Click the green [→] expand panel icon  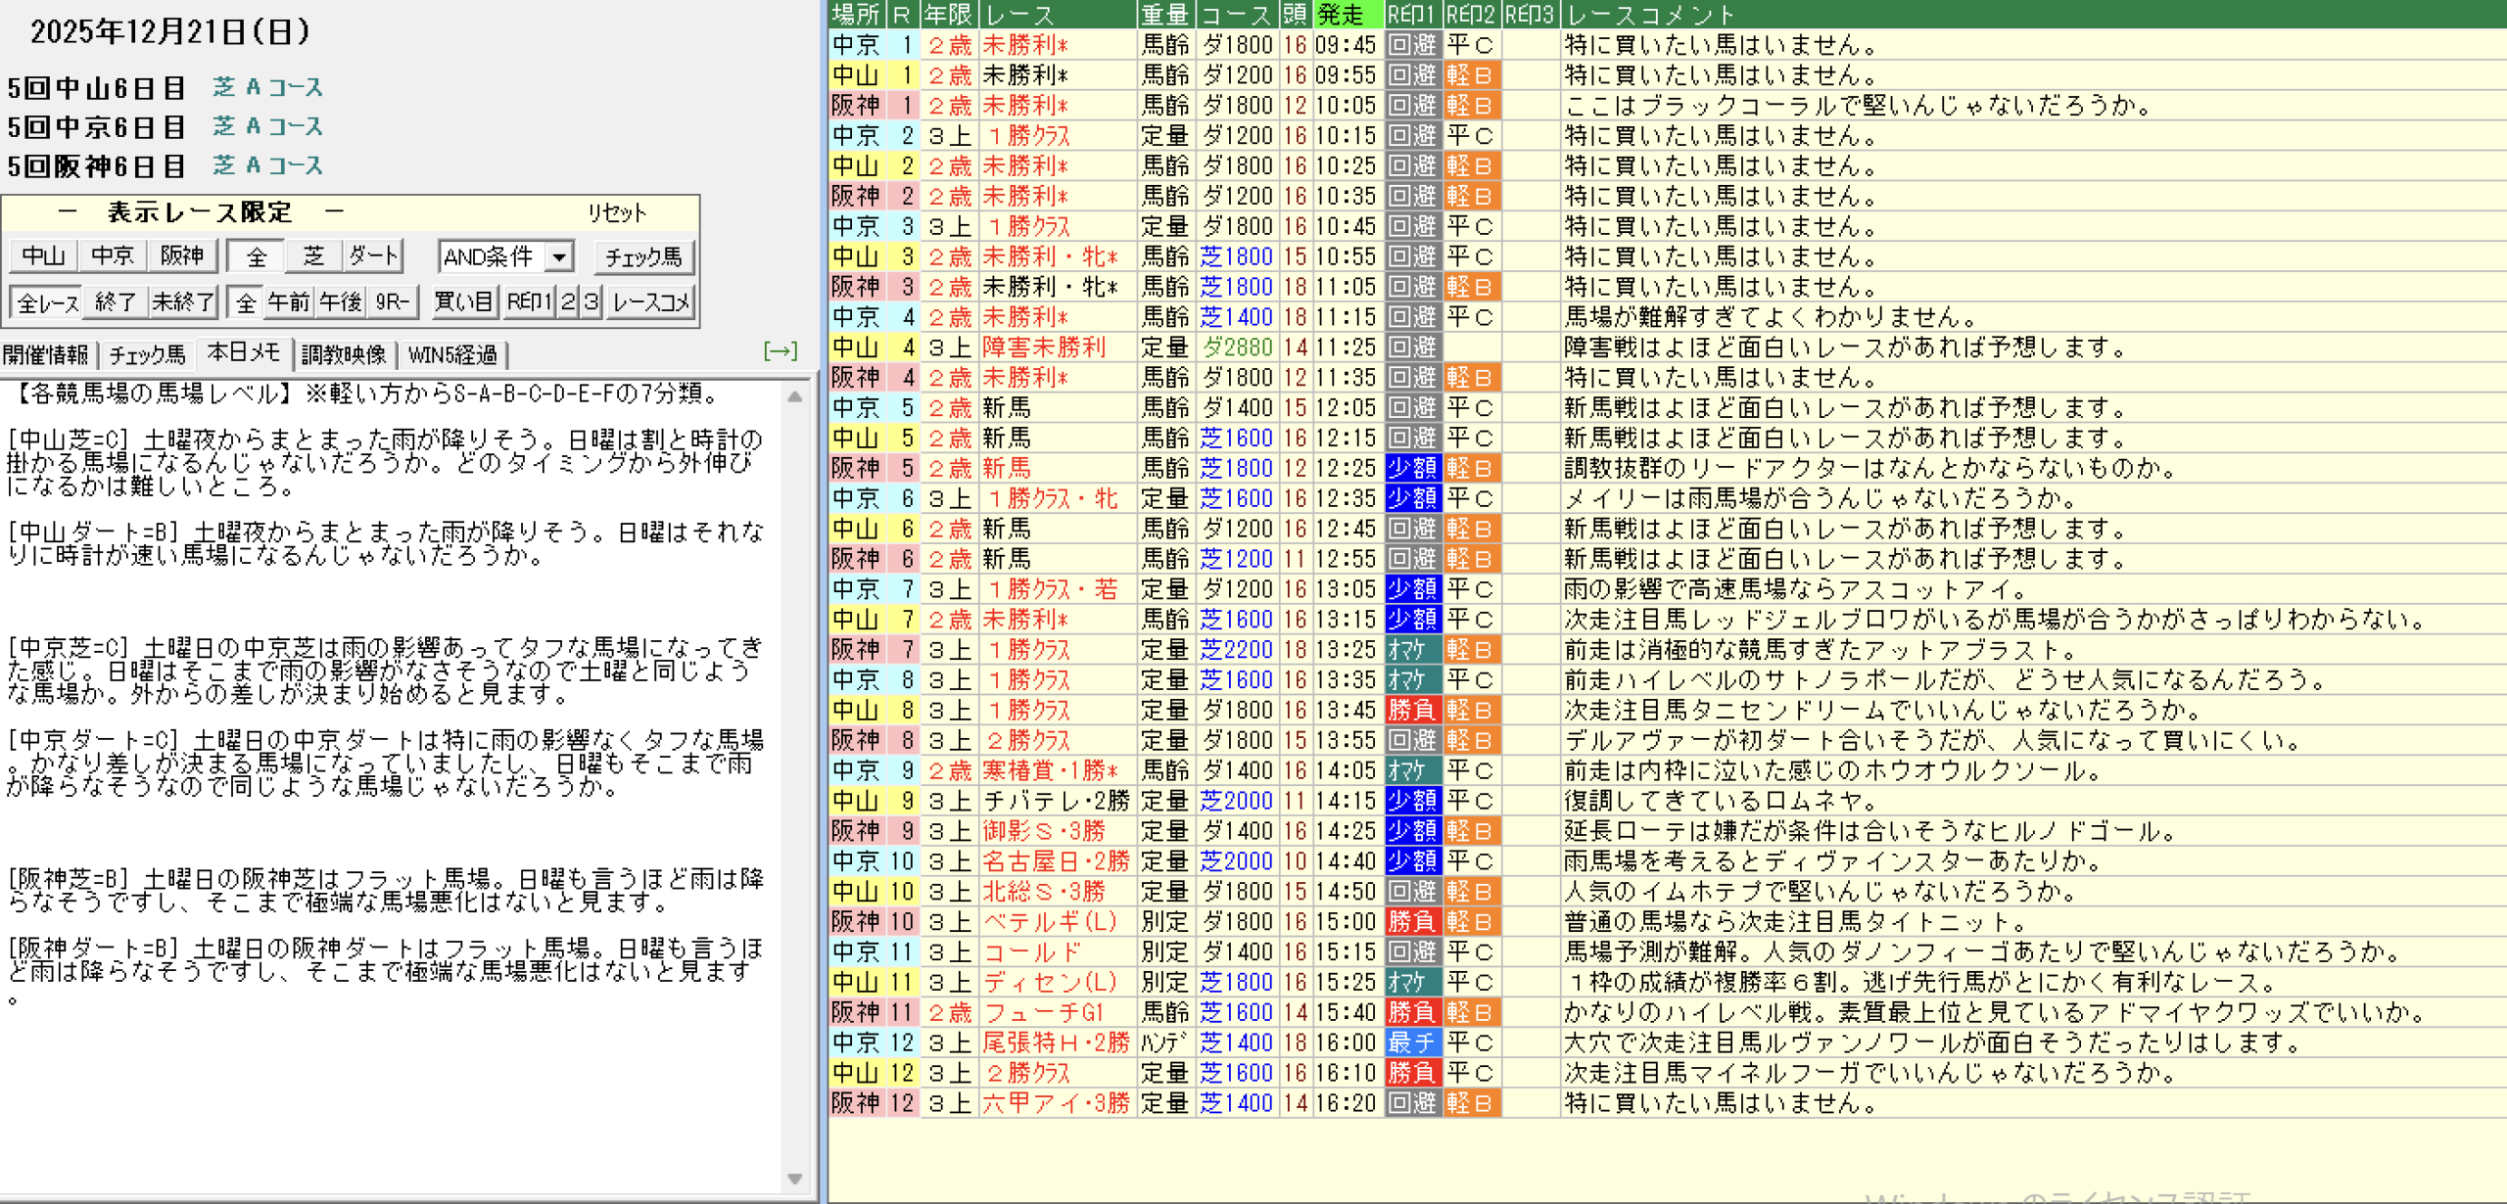[780, 350]
